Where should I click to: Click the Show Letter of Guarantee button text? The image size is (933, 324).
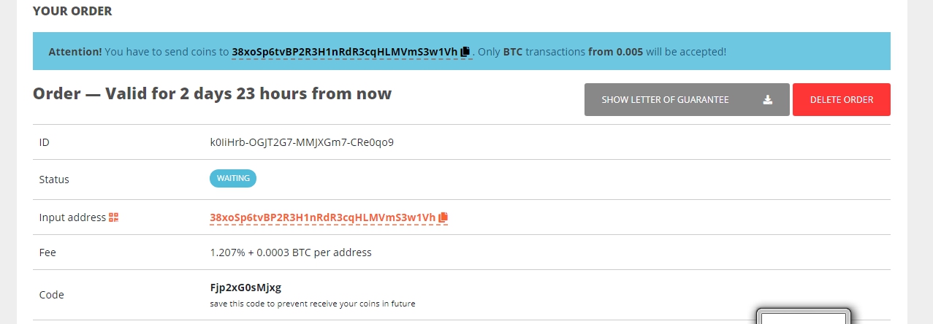click(665, 100)
